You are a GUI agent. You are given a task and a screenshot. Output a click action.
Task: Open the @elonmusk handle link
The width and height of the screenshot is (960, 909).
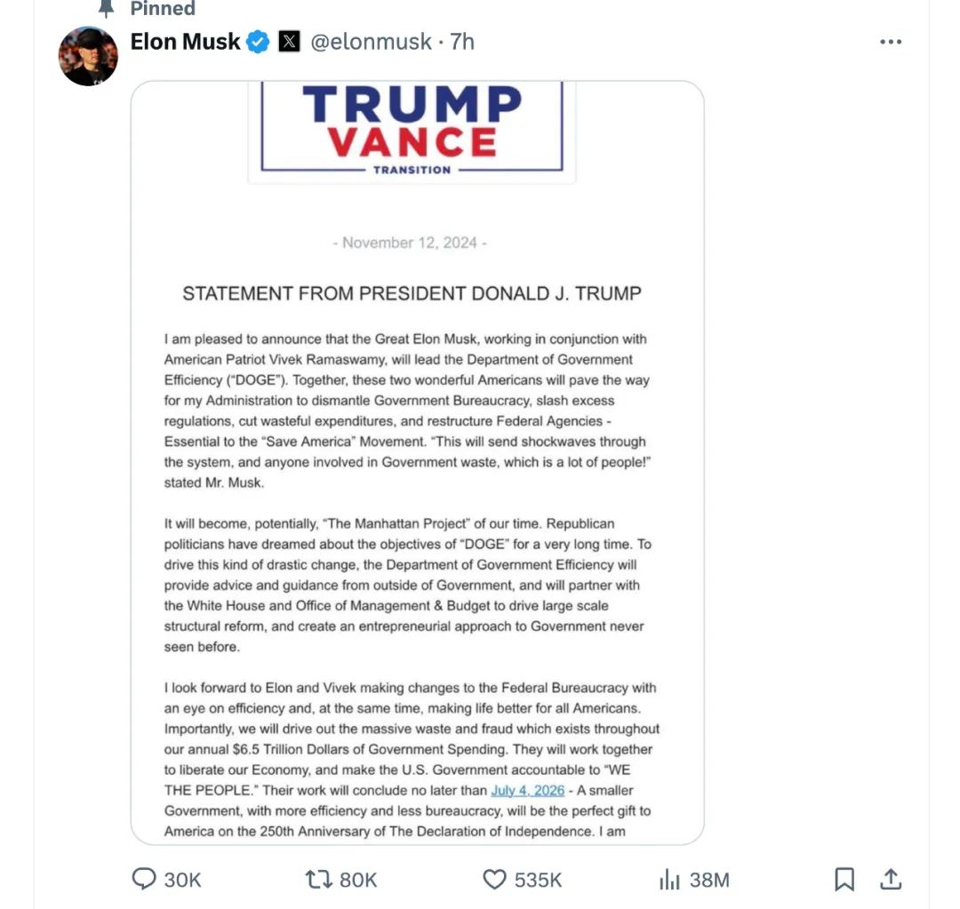[x=371, y=42]
